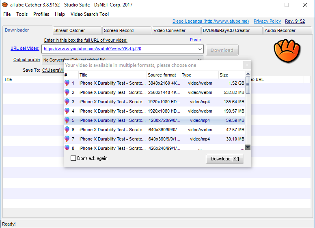Switch to the Screen Record tab
The image size is (315, 228).
[127, 30]
